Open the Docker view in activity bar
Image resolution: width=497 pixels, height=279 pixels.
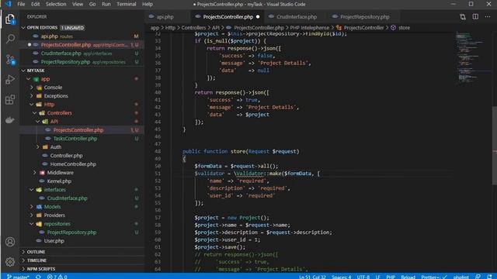[10, 120]
